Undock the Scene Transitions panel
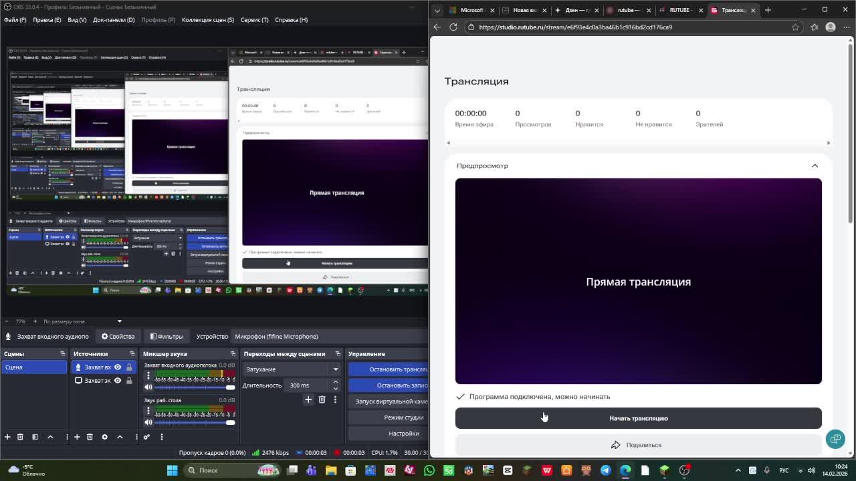 pyautogui.click(x=338, y=353)
